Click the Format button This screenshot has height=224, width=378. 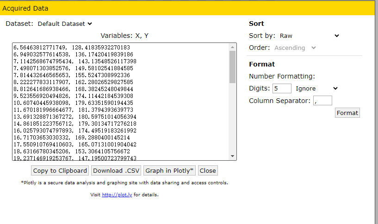[347, 113]
